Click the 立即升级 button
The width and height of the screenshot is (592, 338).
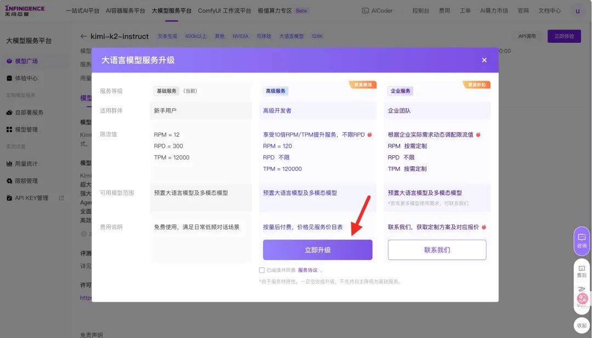pyautogui.click(x=317, y=250)
